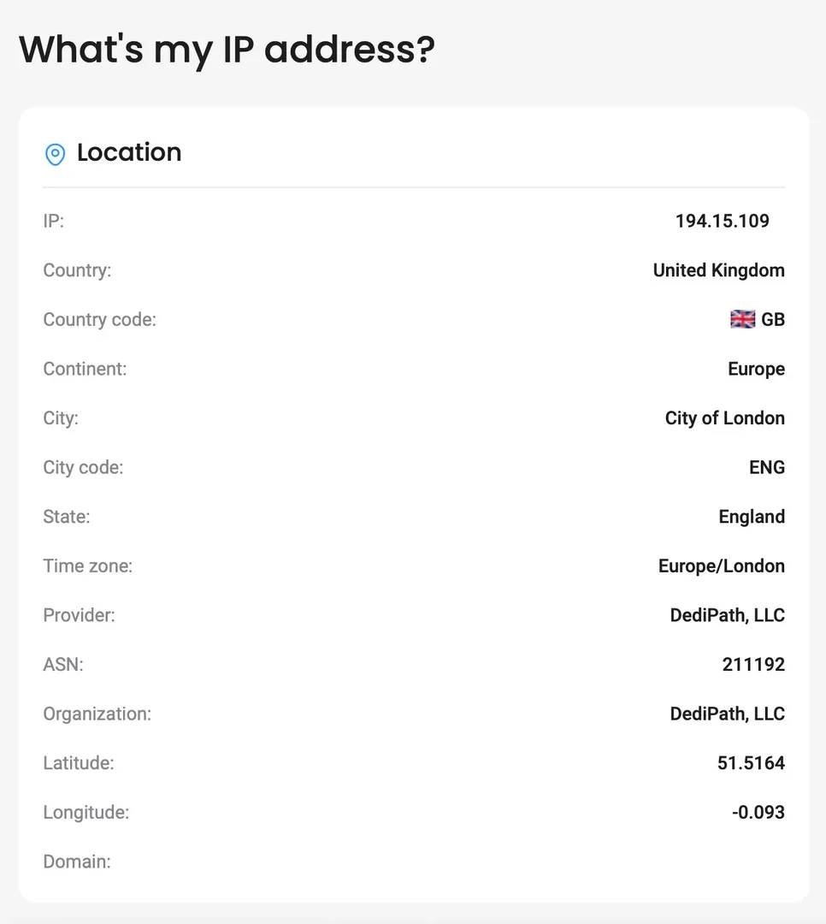This screenshot has width=826, height=924.
Task: Select the IP address value 194.15.109
Action: pos(722,221)
